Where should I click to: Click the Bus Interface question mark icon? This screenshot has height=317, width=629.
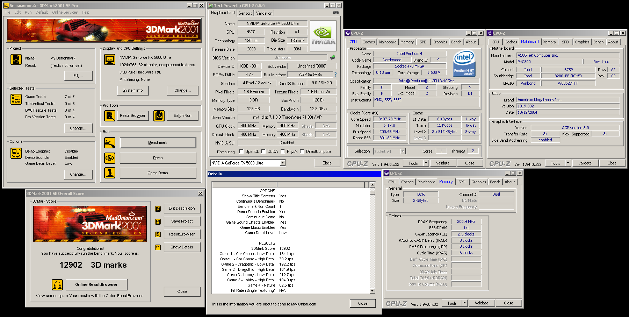pyautogui.click(x=335, y=75)
